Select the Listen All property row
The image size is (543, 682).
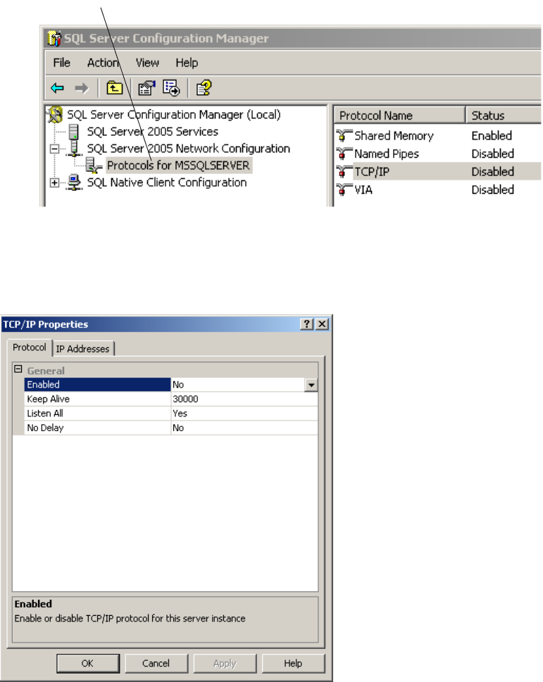pos(171,413)
